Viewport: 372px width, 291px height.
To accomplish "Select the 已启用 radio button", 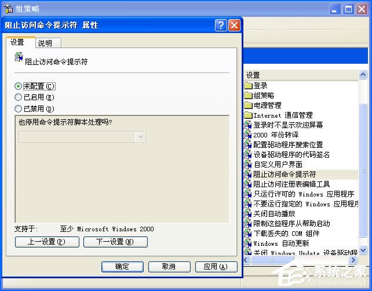I will [x=19, y=97].
